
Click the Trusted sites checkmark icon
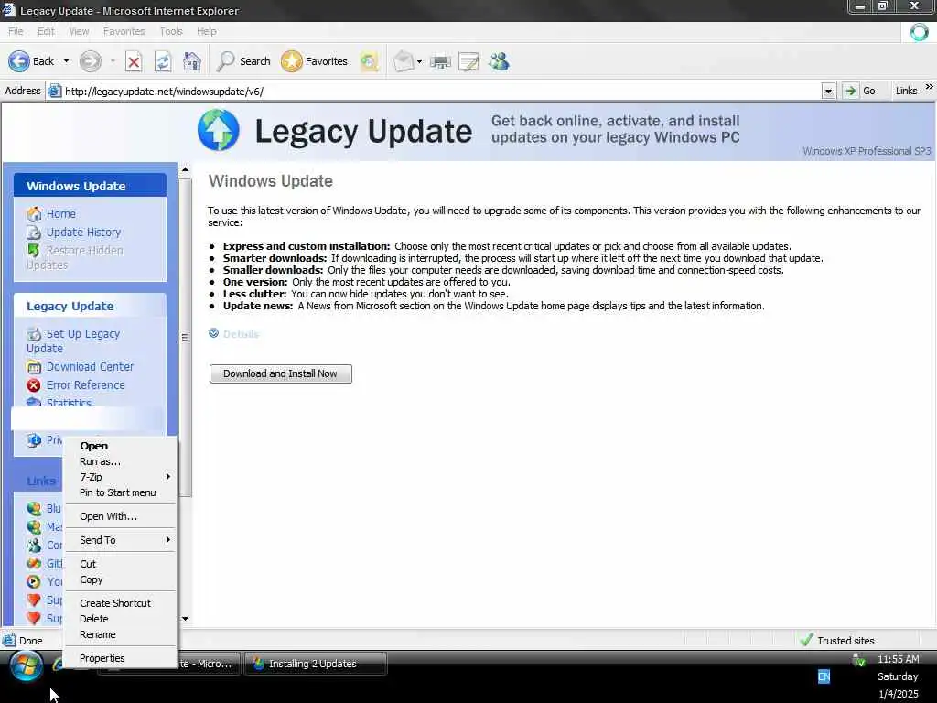pos(806,640)
